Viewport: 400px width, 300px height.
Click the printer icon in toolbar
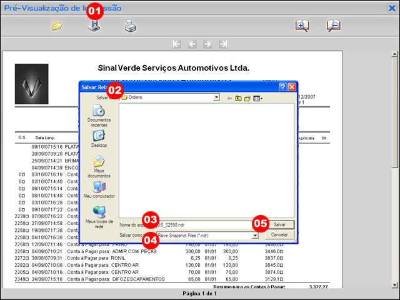click(x=129, y=26)
